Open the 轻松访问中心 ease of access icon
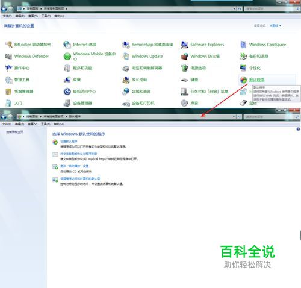Viewport: 301px width, 288px height. 67,92
